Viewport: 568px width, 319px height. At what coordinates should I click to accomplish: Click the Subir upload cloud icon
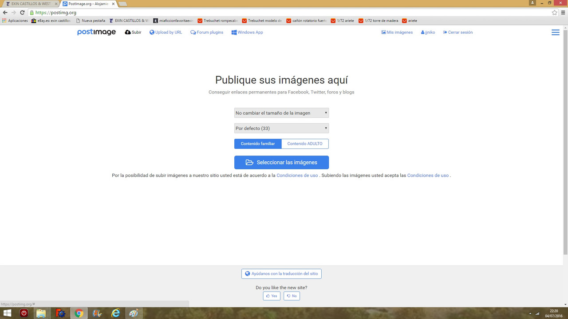click(x=127, y=32)
